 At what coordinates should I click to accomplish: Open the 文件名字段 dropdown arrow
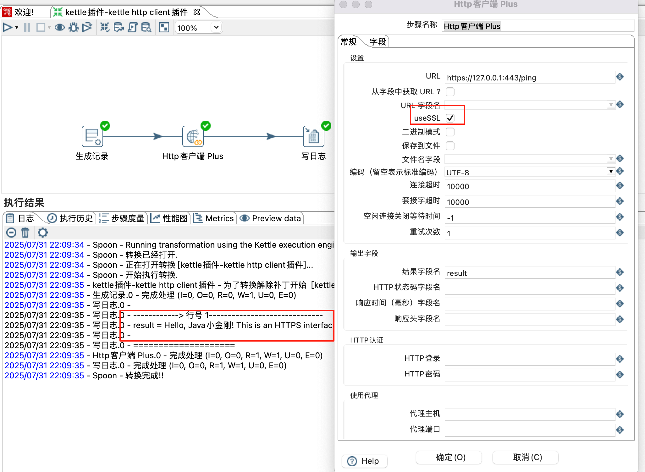click(610, 159)
